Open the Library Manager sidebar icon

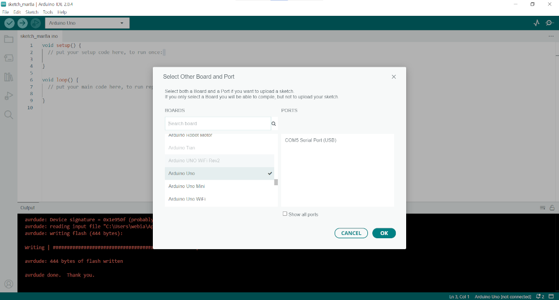coord(9,77)
